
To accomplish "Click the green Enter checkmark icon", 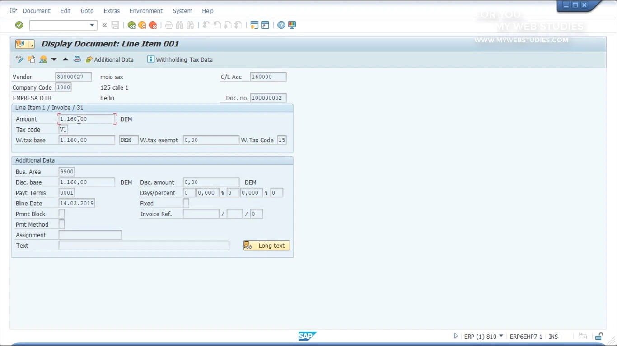I will pyautogui.click(x=19, y=25).
